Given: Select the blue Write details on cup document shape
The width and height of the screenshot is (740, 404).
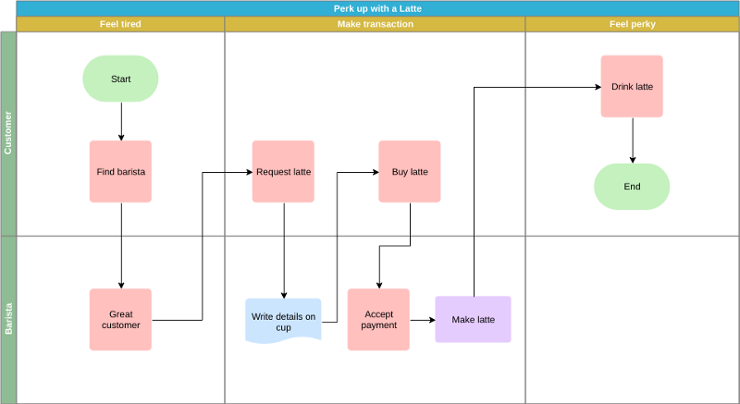Looking at the screenshot, I should point(283,321).
